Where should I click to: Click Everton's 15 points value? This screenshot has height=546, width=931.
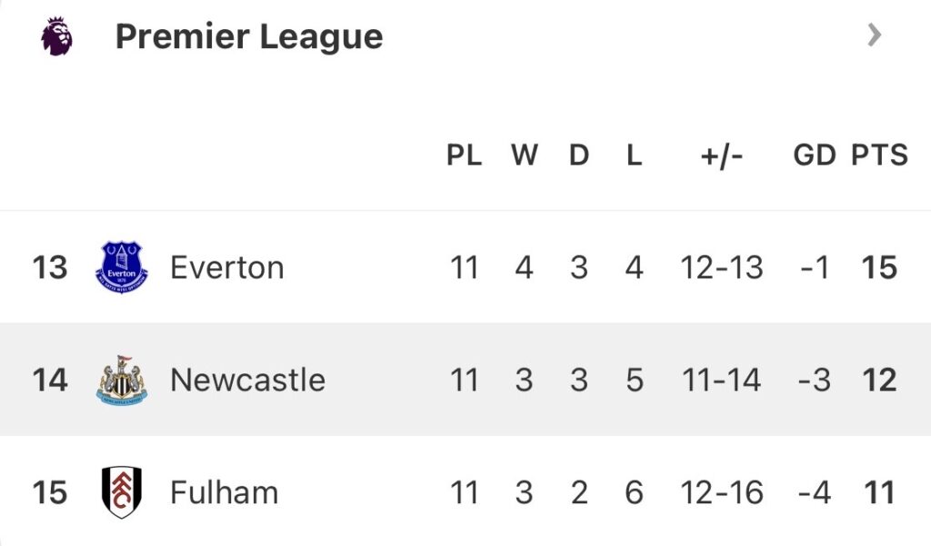click(x=879, y=268)
